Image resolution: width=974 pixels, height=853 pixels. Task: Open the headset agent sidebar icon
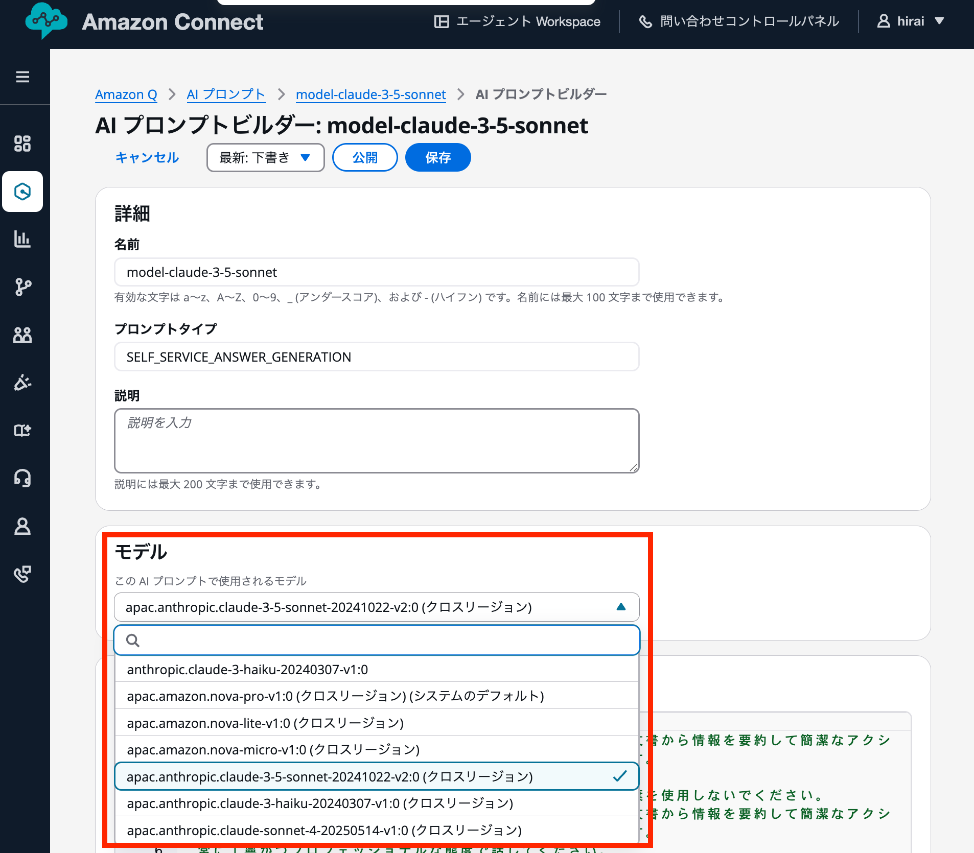point(22,478)
